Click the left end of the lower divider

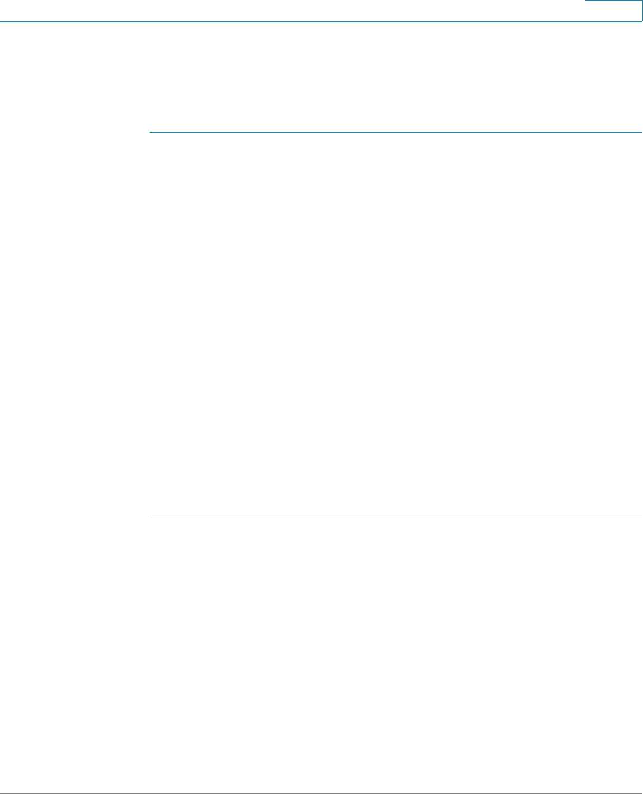(151, 516)
